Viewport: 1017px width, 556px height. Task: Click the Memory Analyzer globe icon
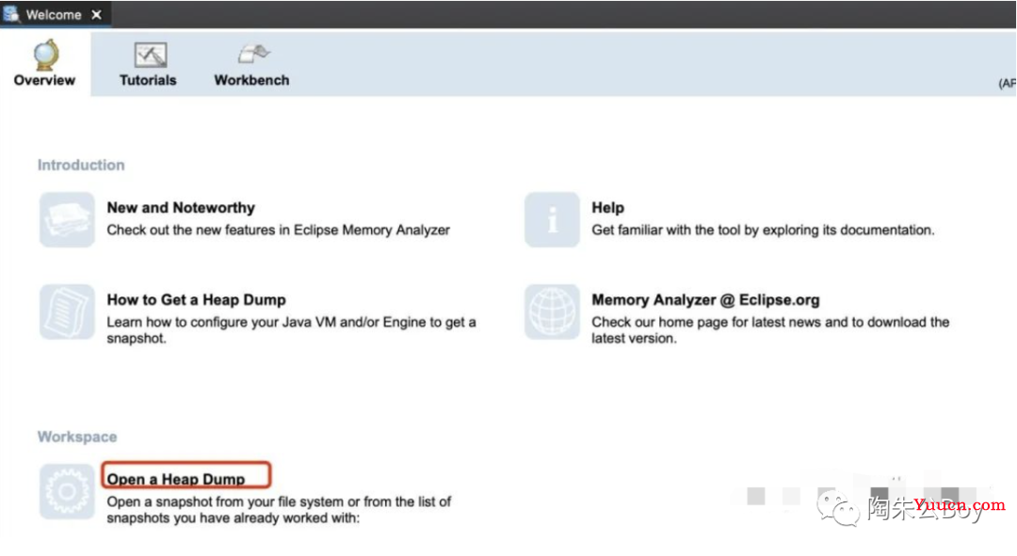coord(552,311)
